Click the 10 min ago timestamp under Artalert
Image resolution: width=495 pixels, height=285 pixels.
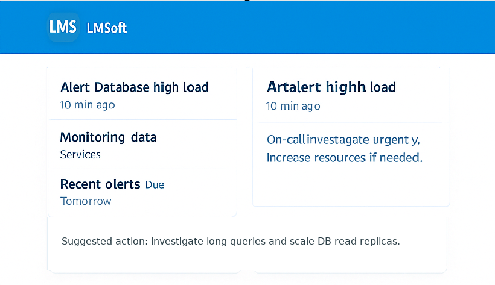tap(293, 106)
